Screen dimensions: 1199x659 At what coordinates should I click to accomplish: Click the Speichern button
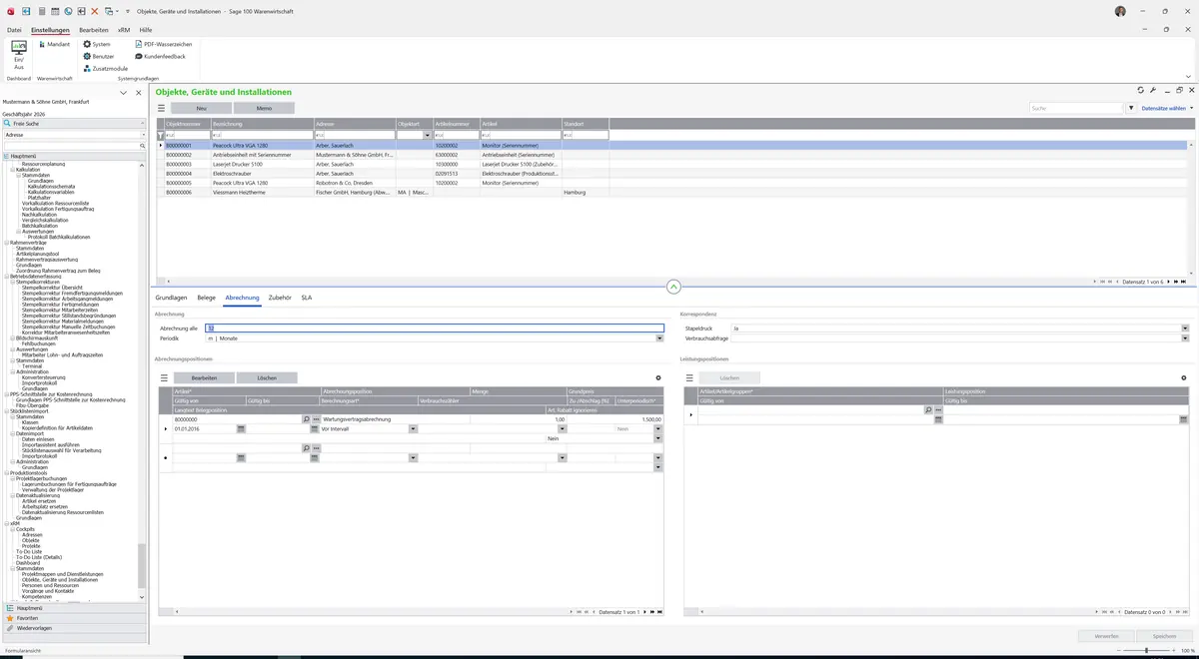tap(1165, 635)
